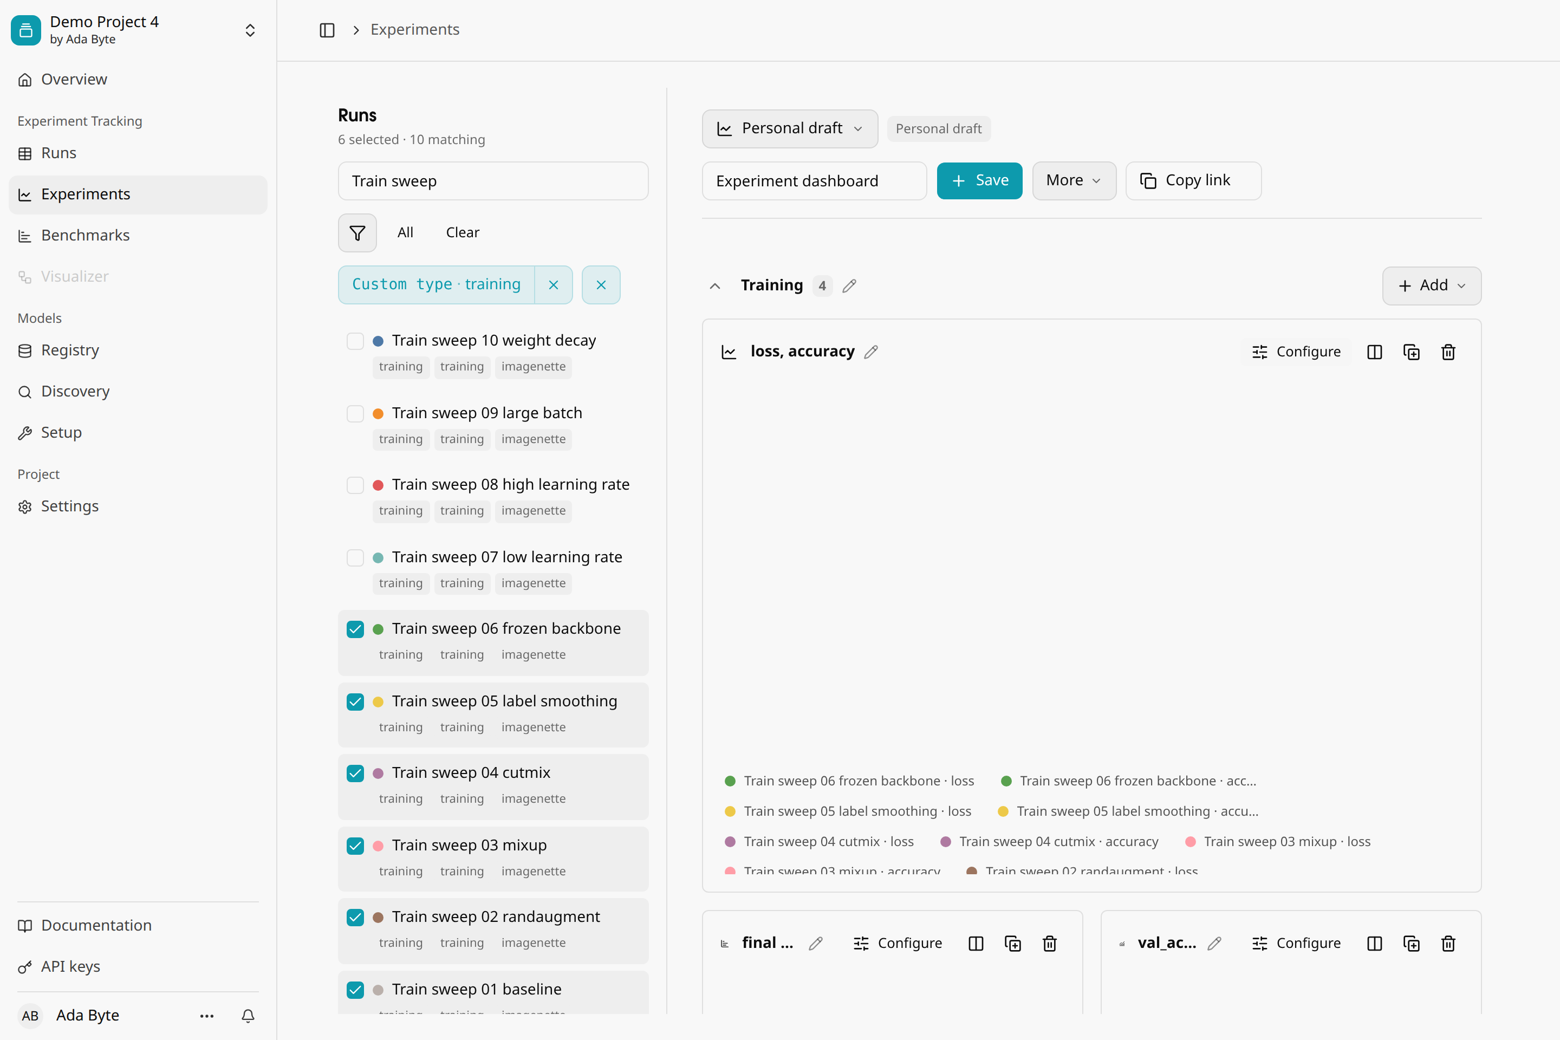
Task: Remove the Custom type training filter chip
Action: coord(554,285)
